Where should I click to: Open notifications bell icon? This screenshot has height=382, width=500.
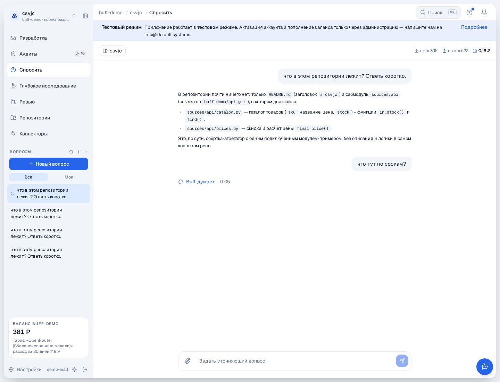tap(484, 13)
